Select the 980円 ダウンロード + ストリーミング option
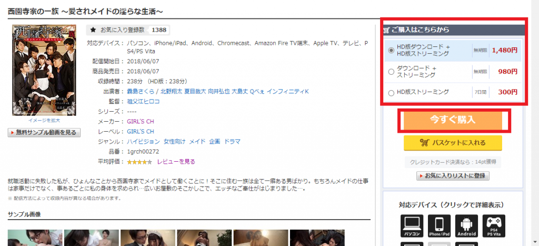539x246 pixels. (x=391, y=72)
